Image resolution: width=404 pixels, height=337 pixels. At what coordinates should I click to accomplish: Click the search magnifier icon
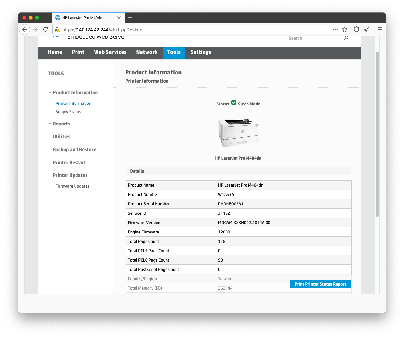[x=346, y=38]
